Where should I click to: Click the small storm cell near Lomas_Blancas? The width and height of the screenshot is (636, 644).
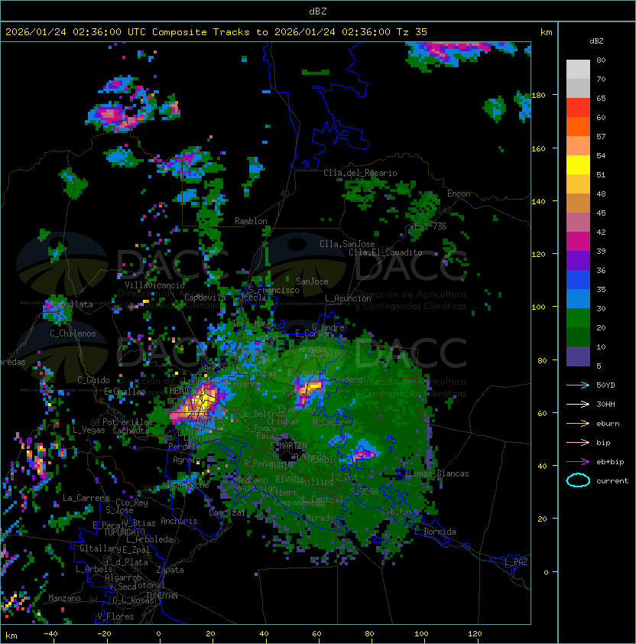click(x=363, y=452)
